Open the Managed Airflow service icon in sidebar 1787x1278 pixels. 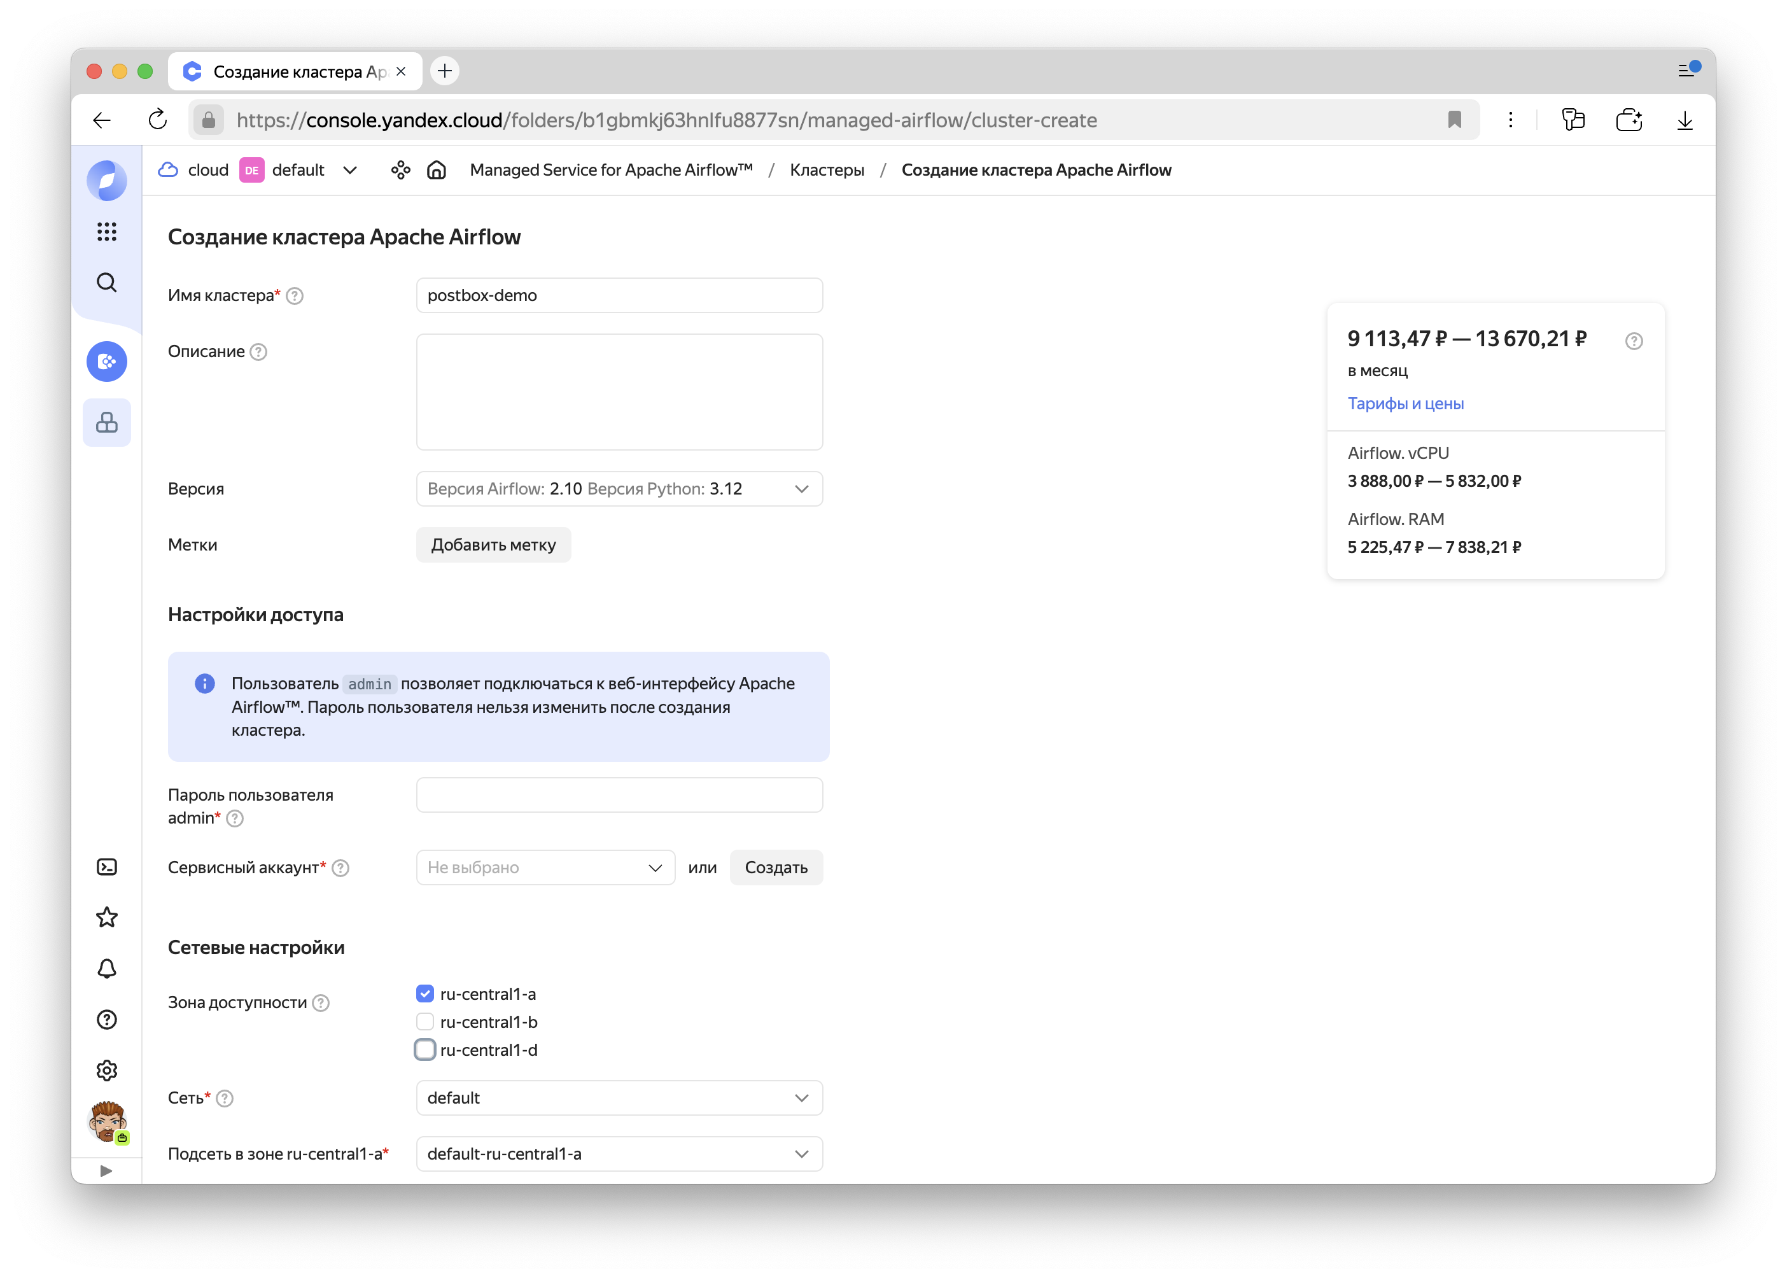(x=106, y=362)
